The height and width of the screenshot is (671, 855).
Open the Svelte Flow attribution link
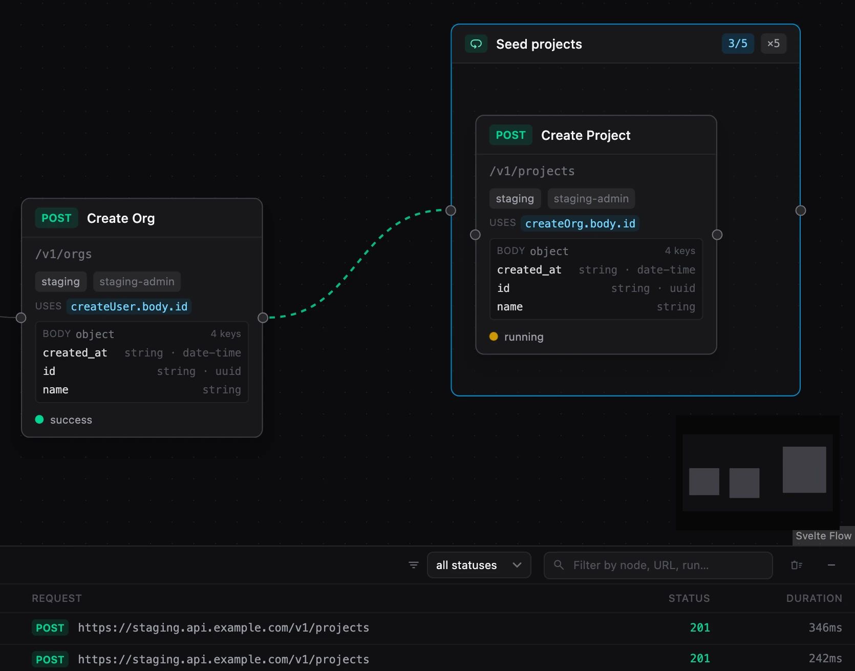(x=823, y=536)
